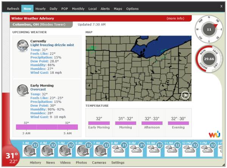Play the radar map animation
Screen dimensions: 227x168
(185, 95)
